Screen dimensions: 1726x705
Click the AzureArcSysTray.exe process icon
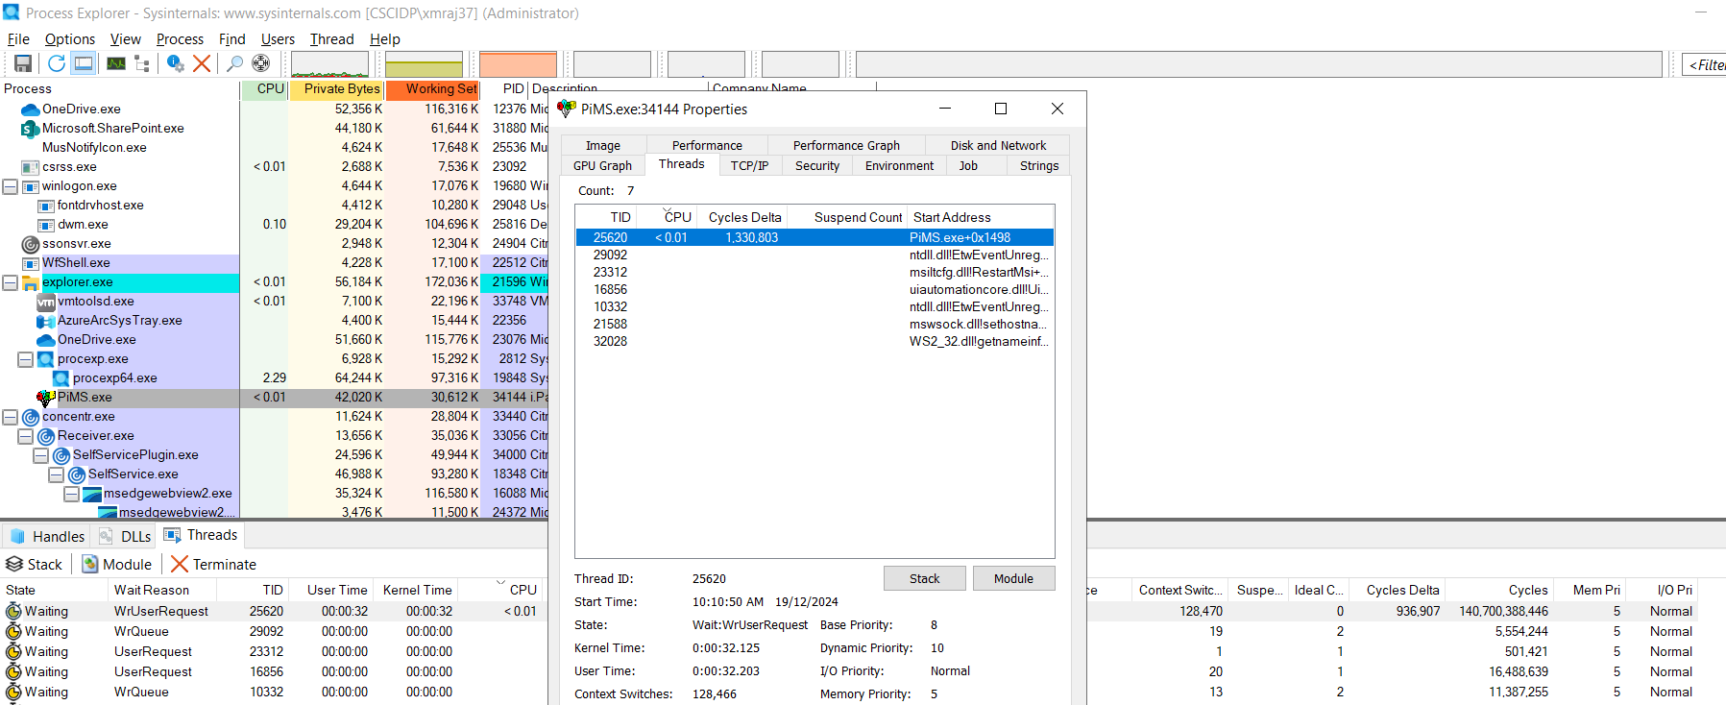[x=45, y=321]
